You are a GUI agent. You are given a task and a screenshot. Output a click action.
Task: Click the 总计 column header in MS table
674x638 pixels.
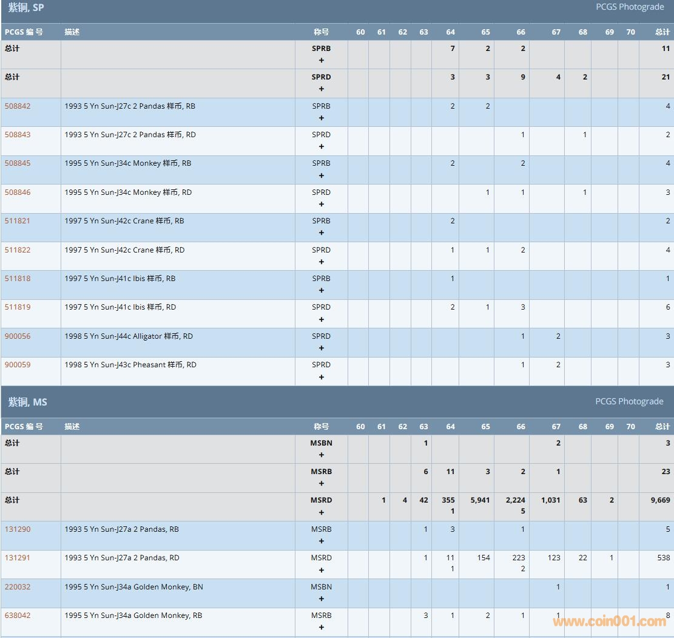click(x=662, y=427)
